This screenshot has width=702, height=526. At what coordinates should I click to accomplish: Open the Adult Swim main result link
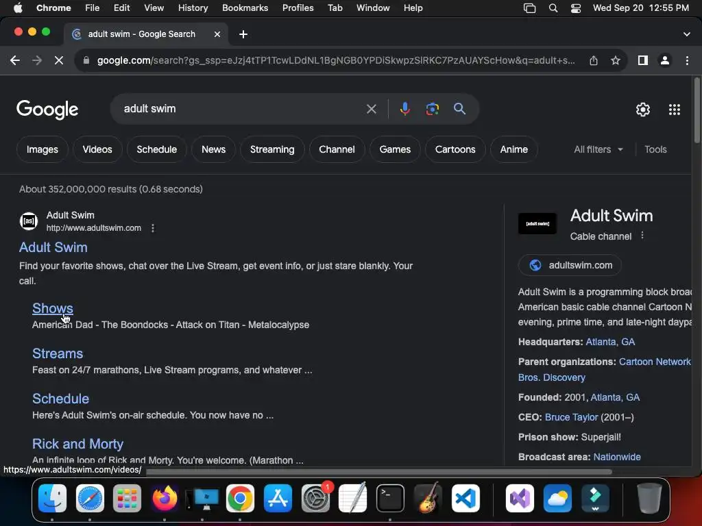(53, 247)
